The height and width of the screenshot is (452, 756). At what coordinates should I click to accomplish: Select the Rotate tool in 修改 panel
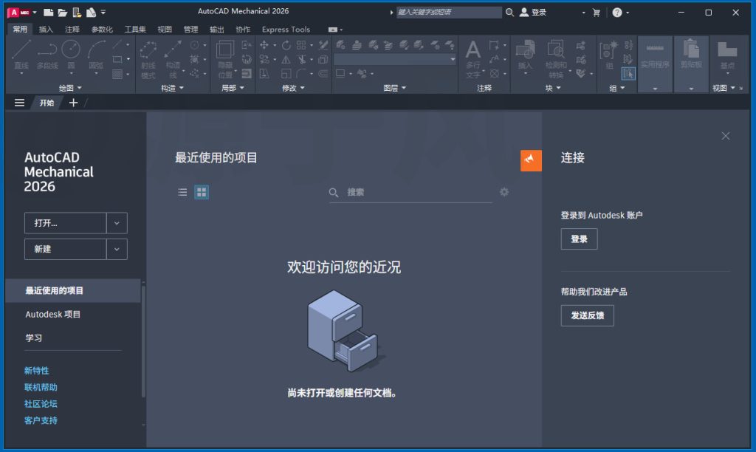pos(286,45)
